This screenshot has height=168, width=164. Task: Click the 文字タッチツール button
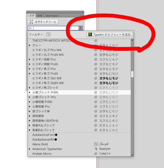pyautogui.click(x=43, y=22)
